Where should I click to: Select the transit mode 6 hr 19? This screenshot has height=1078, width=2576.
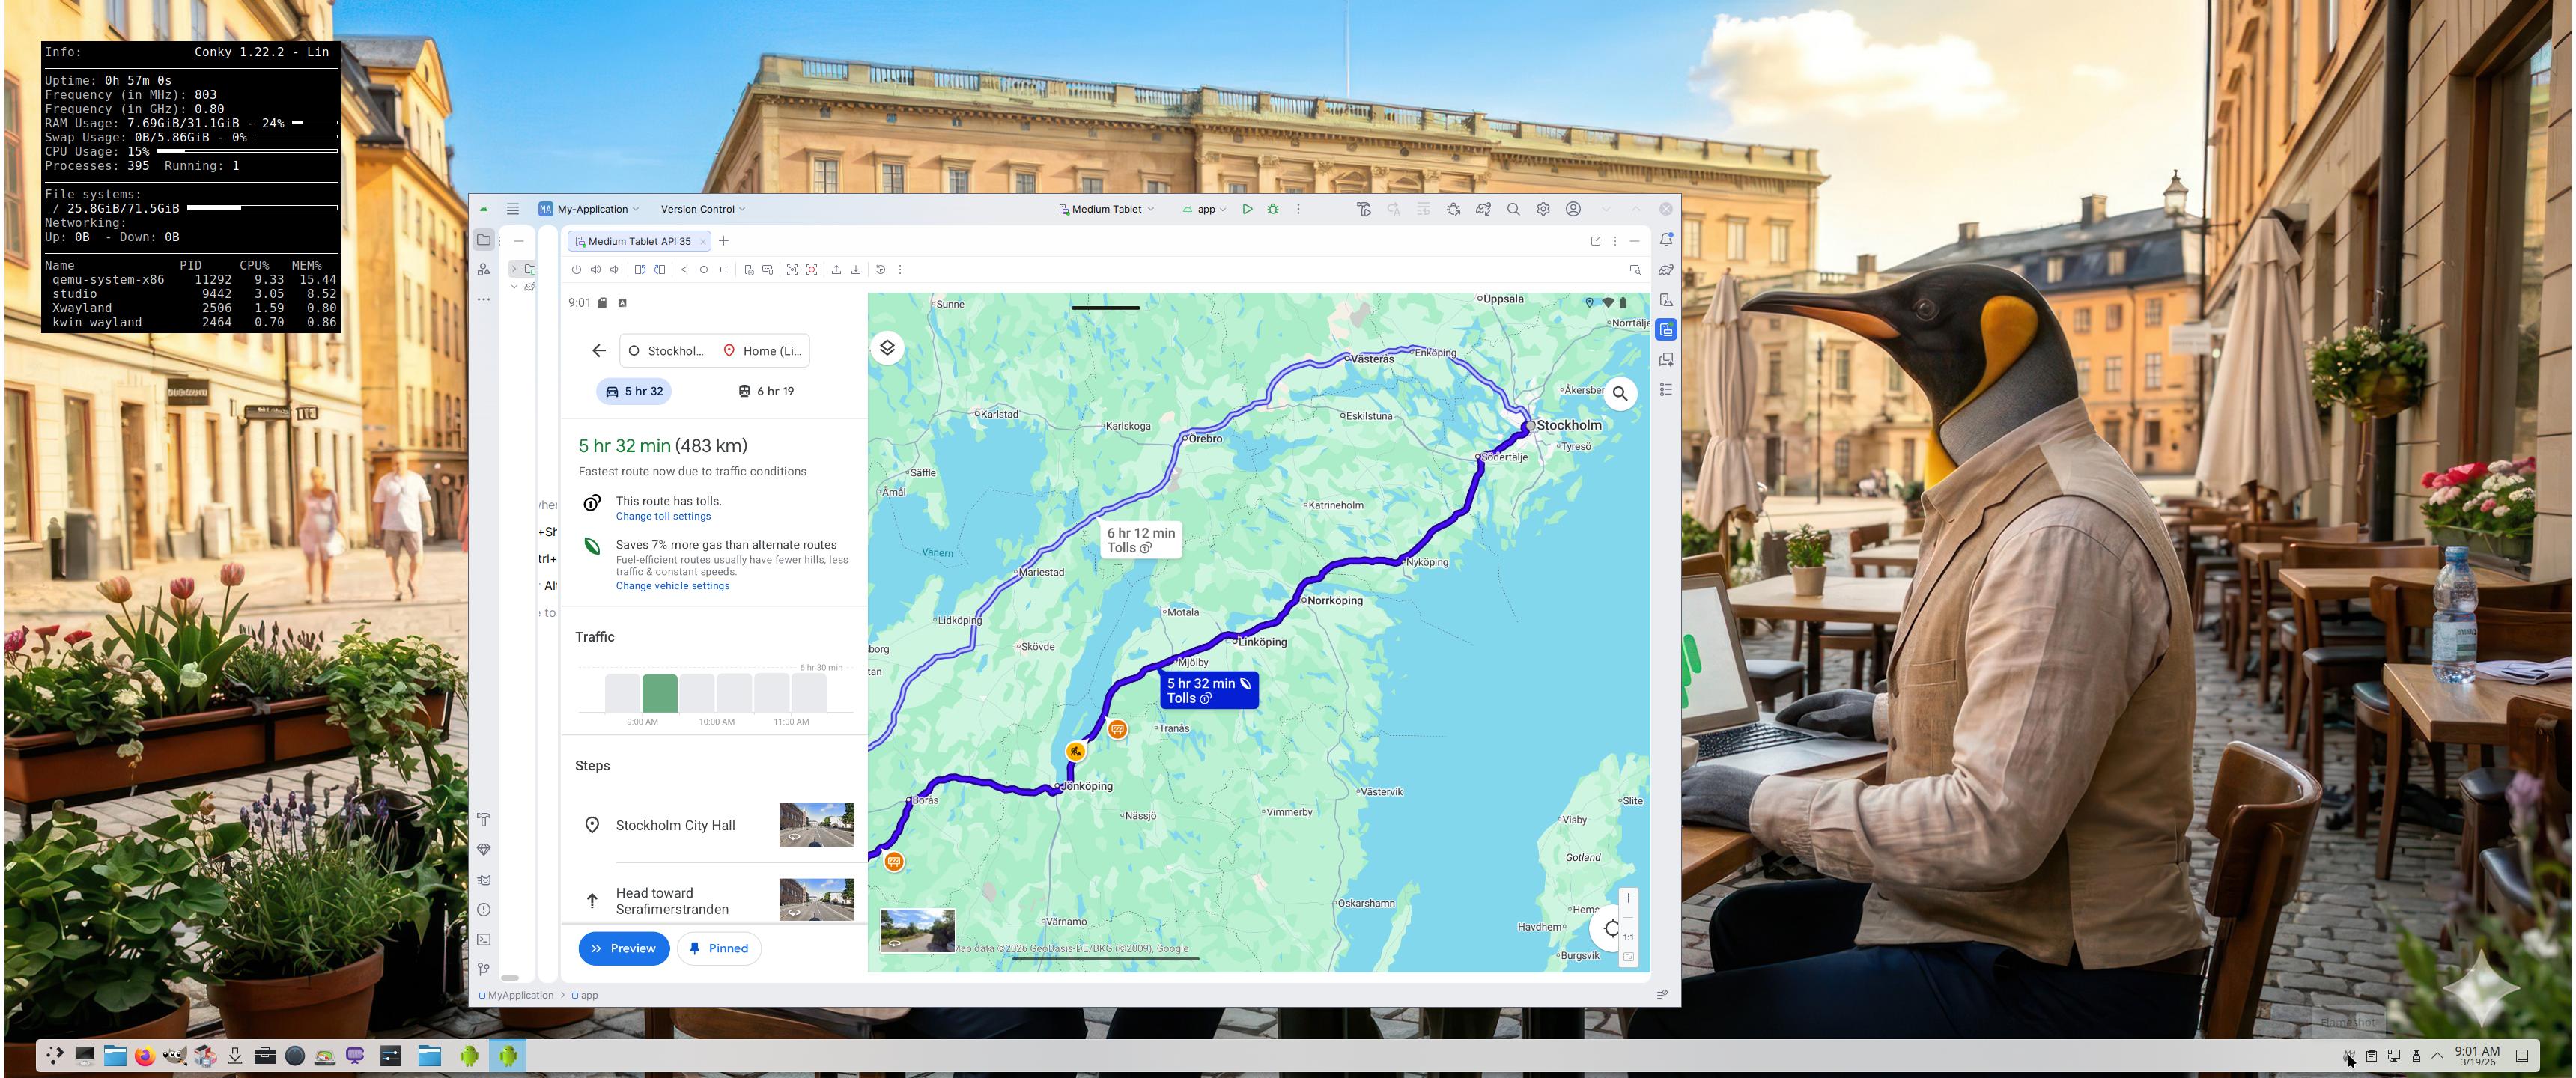click(x=766, y=391)
